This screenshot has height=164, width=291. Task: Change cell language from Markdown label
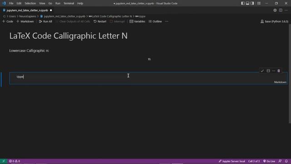click(280, 82)
